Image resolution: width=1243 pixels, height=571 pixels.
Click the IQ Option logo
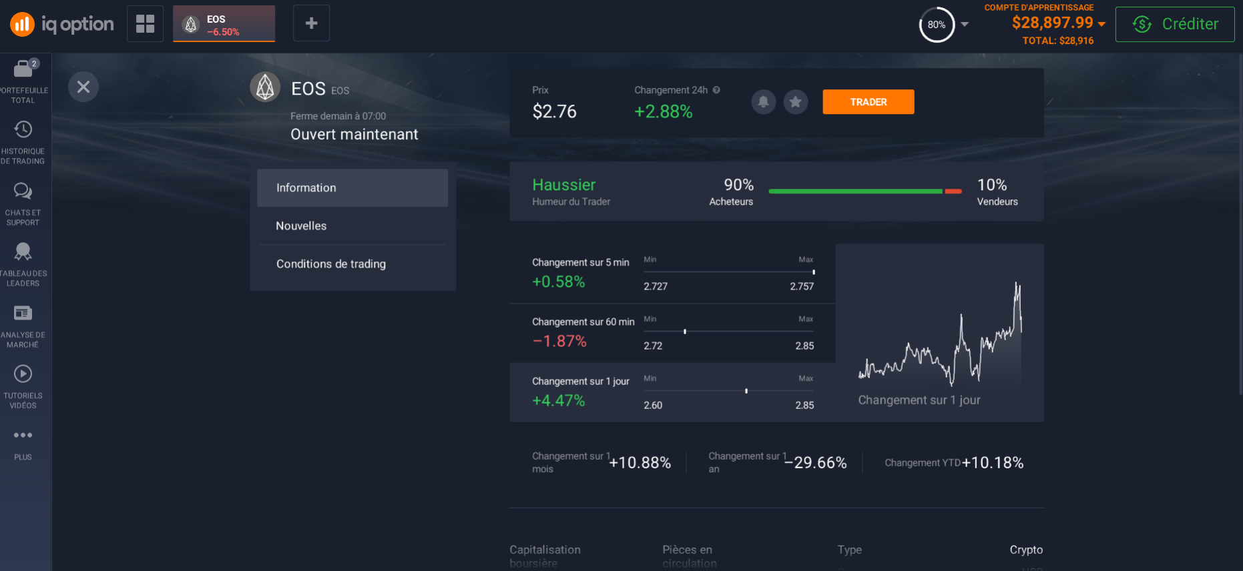pyautogui.click(x=61, y=25)
